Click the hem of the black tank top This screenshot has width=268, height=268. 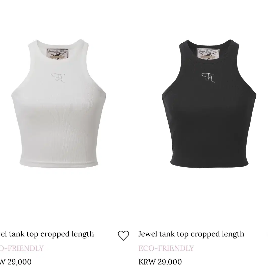[209, 164]
